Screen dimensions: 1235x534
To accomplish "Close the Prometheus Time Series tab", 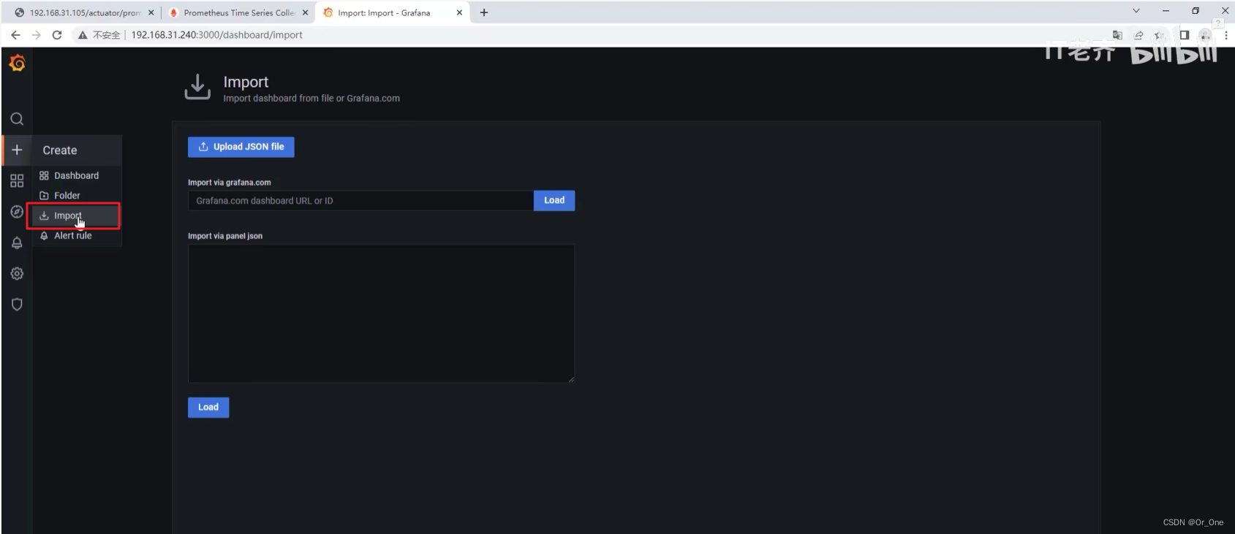I will pos(306,12).
